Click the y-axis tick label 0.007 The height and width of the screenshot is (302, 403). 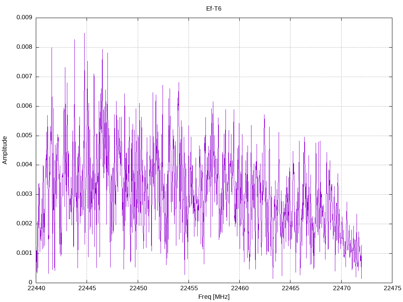click(x=24, y=77)
